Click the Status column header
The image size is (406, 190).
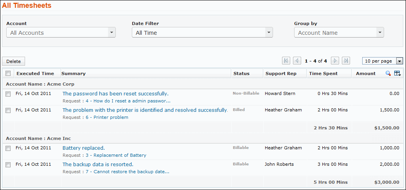tap(241, 73)
